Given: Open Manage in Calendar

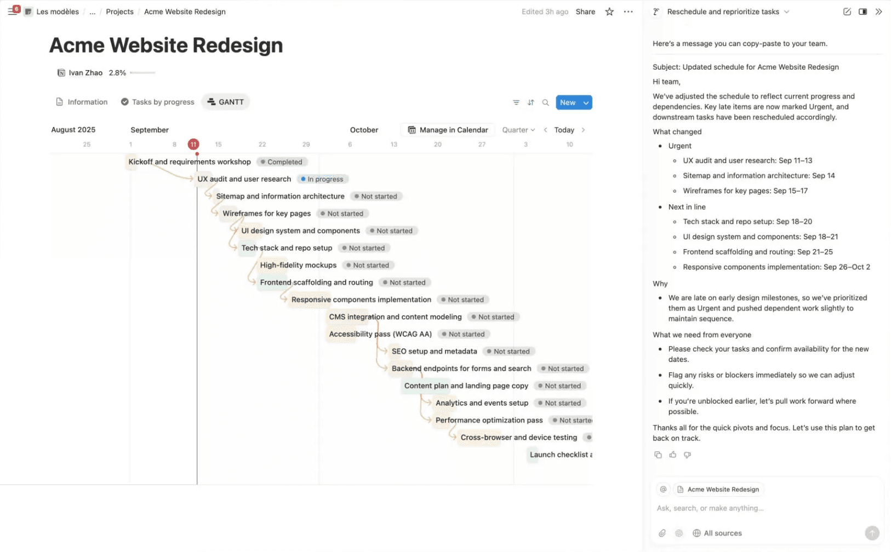Looking at the screenshot, I should [448, 130].
